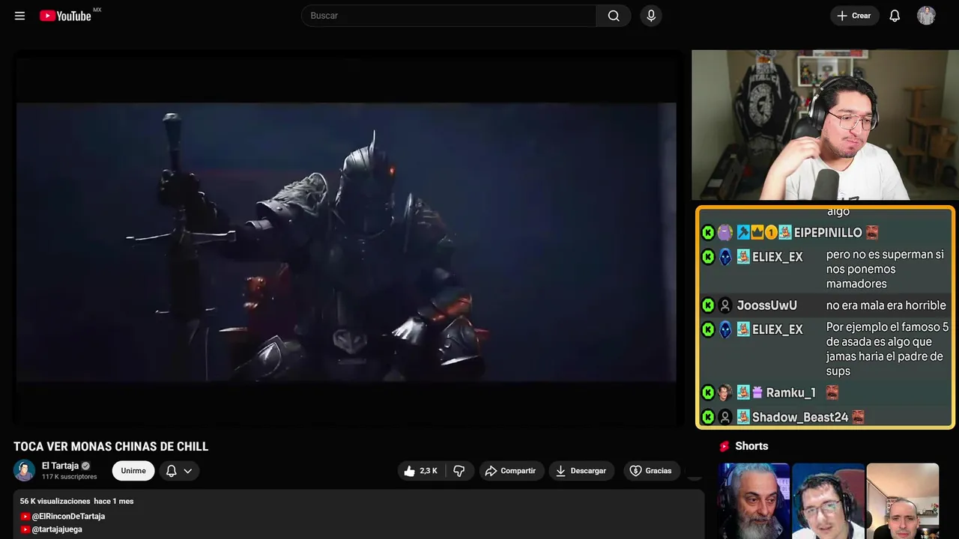Start voice search with microphone icon

tap(651, 16)
